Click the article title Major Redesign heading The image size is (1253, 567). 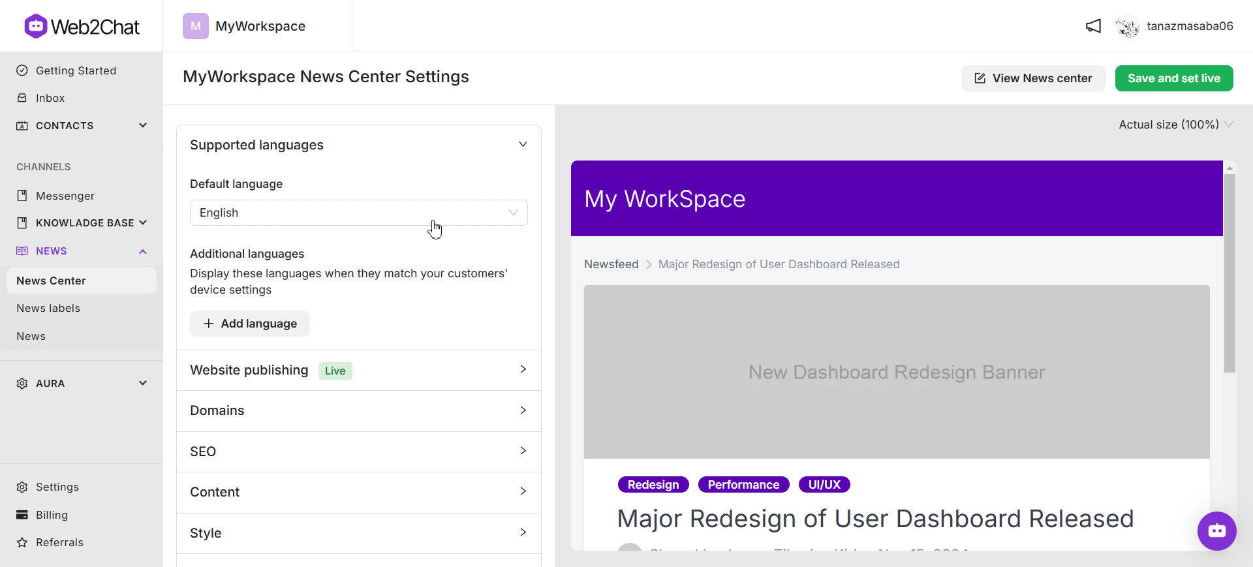pos(875,519)
